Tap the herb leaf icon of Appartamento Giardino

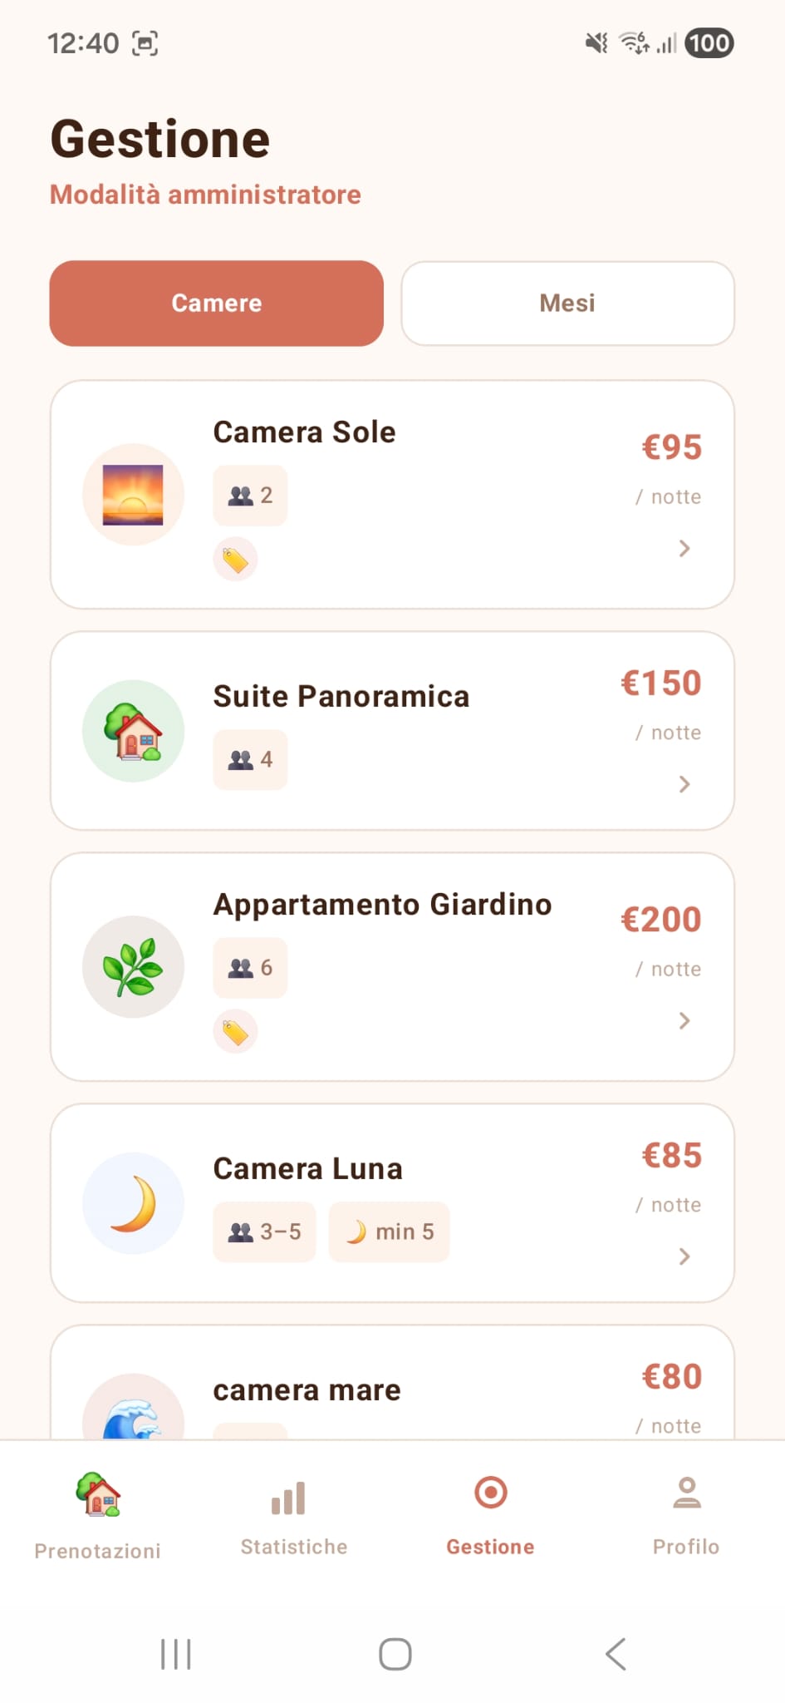click(x=133, y=967)
